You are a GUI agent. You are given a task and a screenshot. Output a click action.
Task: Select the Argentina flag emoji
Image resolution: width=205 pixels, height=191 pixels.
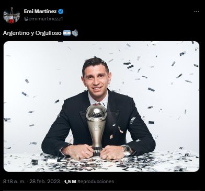67,33
